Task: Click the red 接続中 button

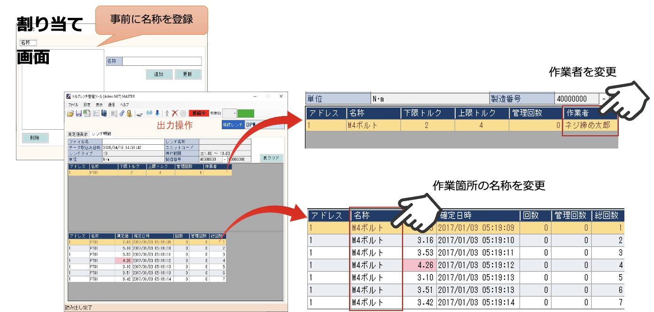Action: click(x=199, y=113)
